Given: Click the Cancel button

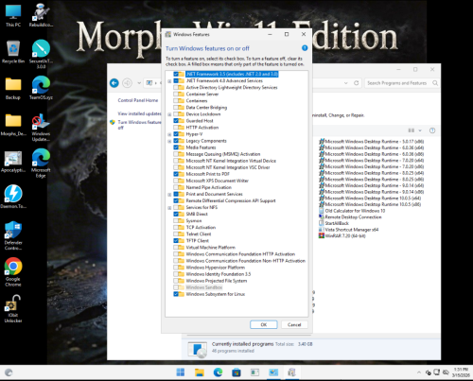Looking at the screenshot, I should [x=294, y=324].
